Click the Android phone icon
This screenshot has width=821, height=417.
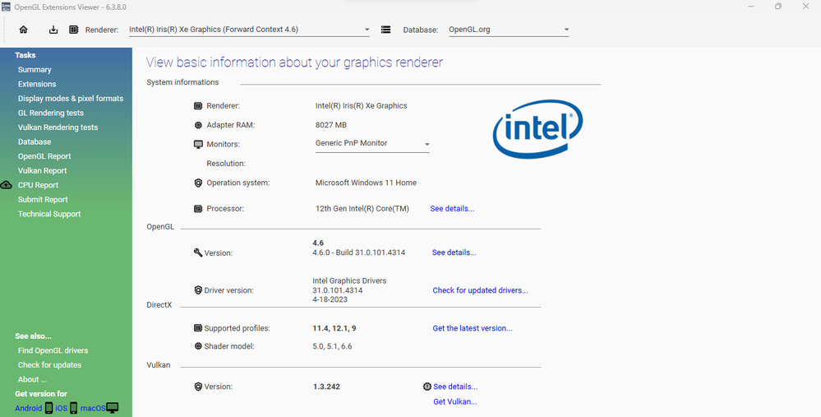click(x=48, y=408)
